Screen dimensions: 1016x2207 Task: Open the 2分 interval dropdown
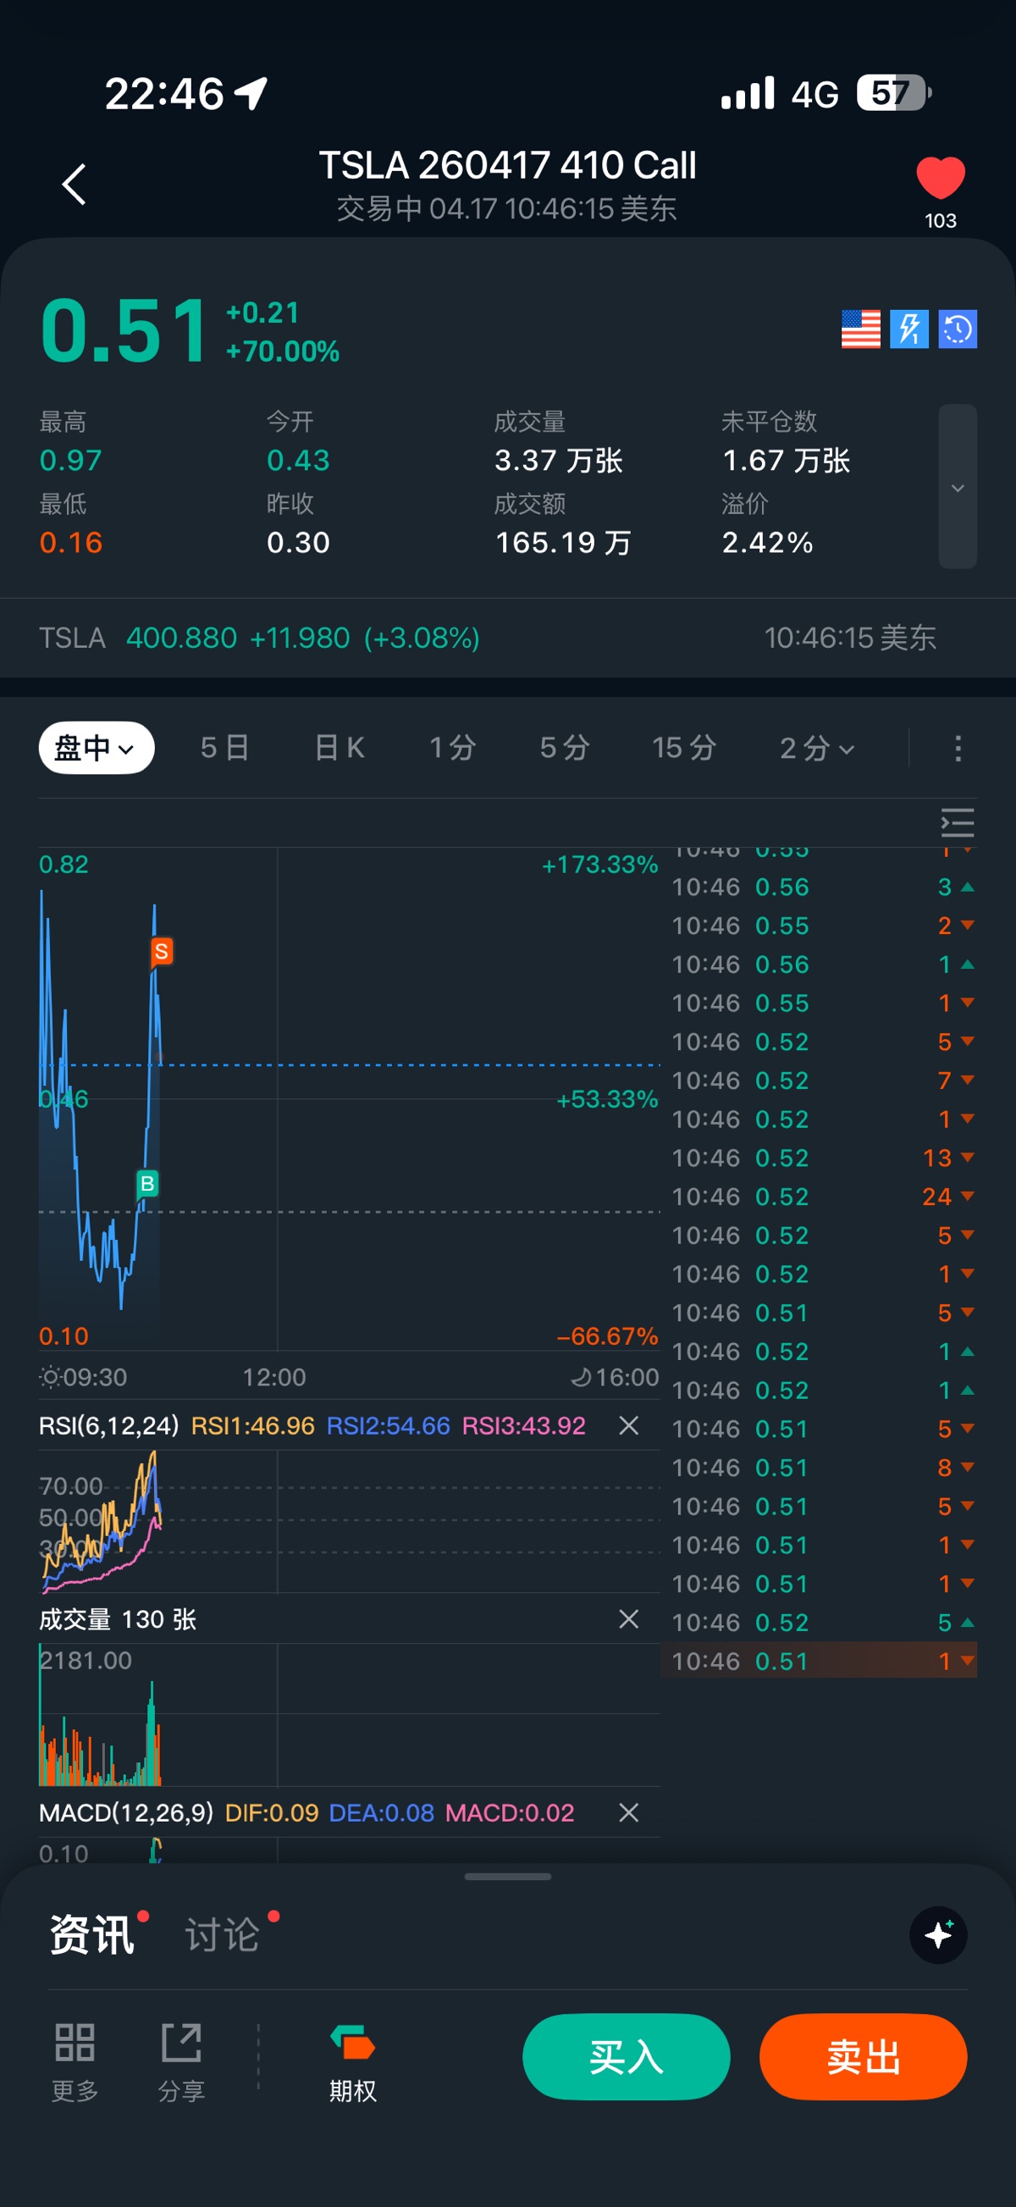coord(816,748)
